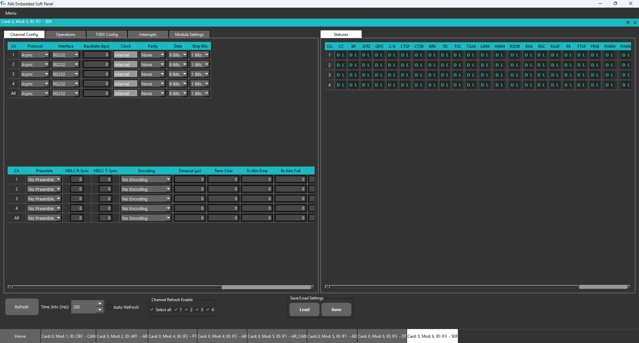Close the SER module panel
The height and width of the screenshot is (343, 639).
[x=635, y=23]
